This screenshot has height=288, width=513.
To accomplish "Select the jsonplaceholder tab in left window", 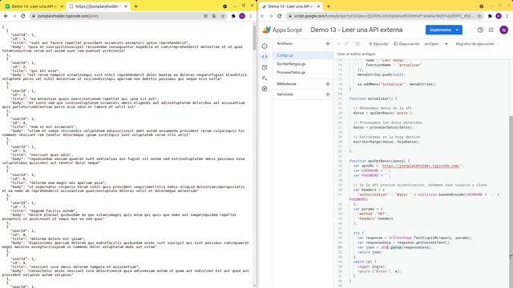I will point(97,6).
